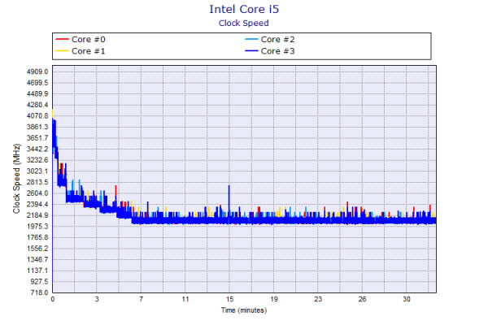Screen dimensions: 488x325
Task: Click the 7 minute x-axis tick label
Action: click(141, 299)
